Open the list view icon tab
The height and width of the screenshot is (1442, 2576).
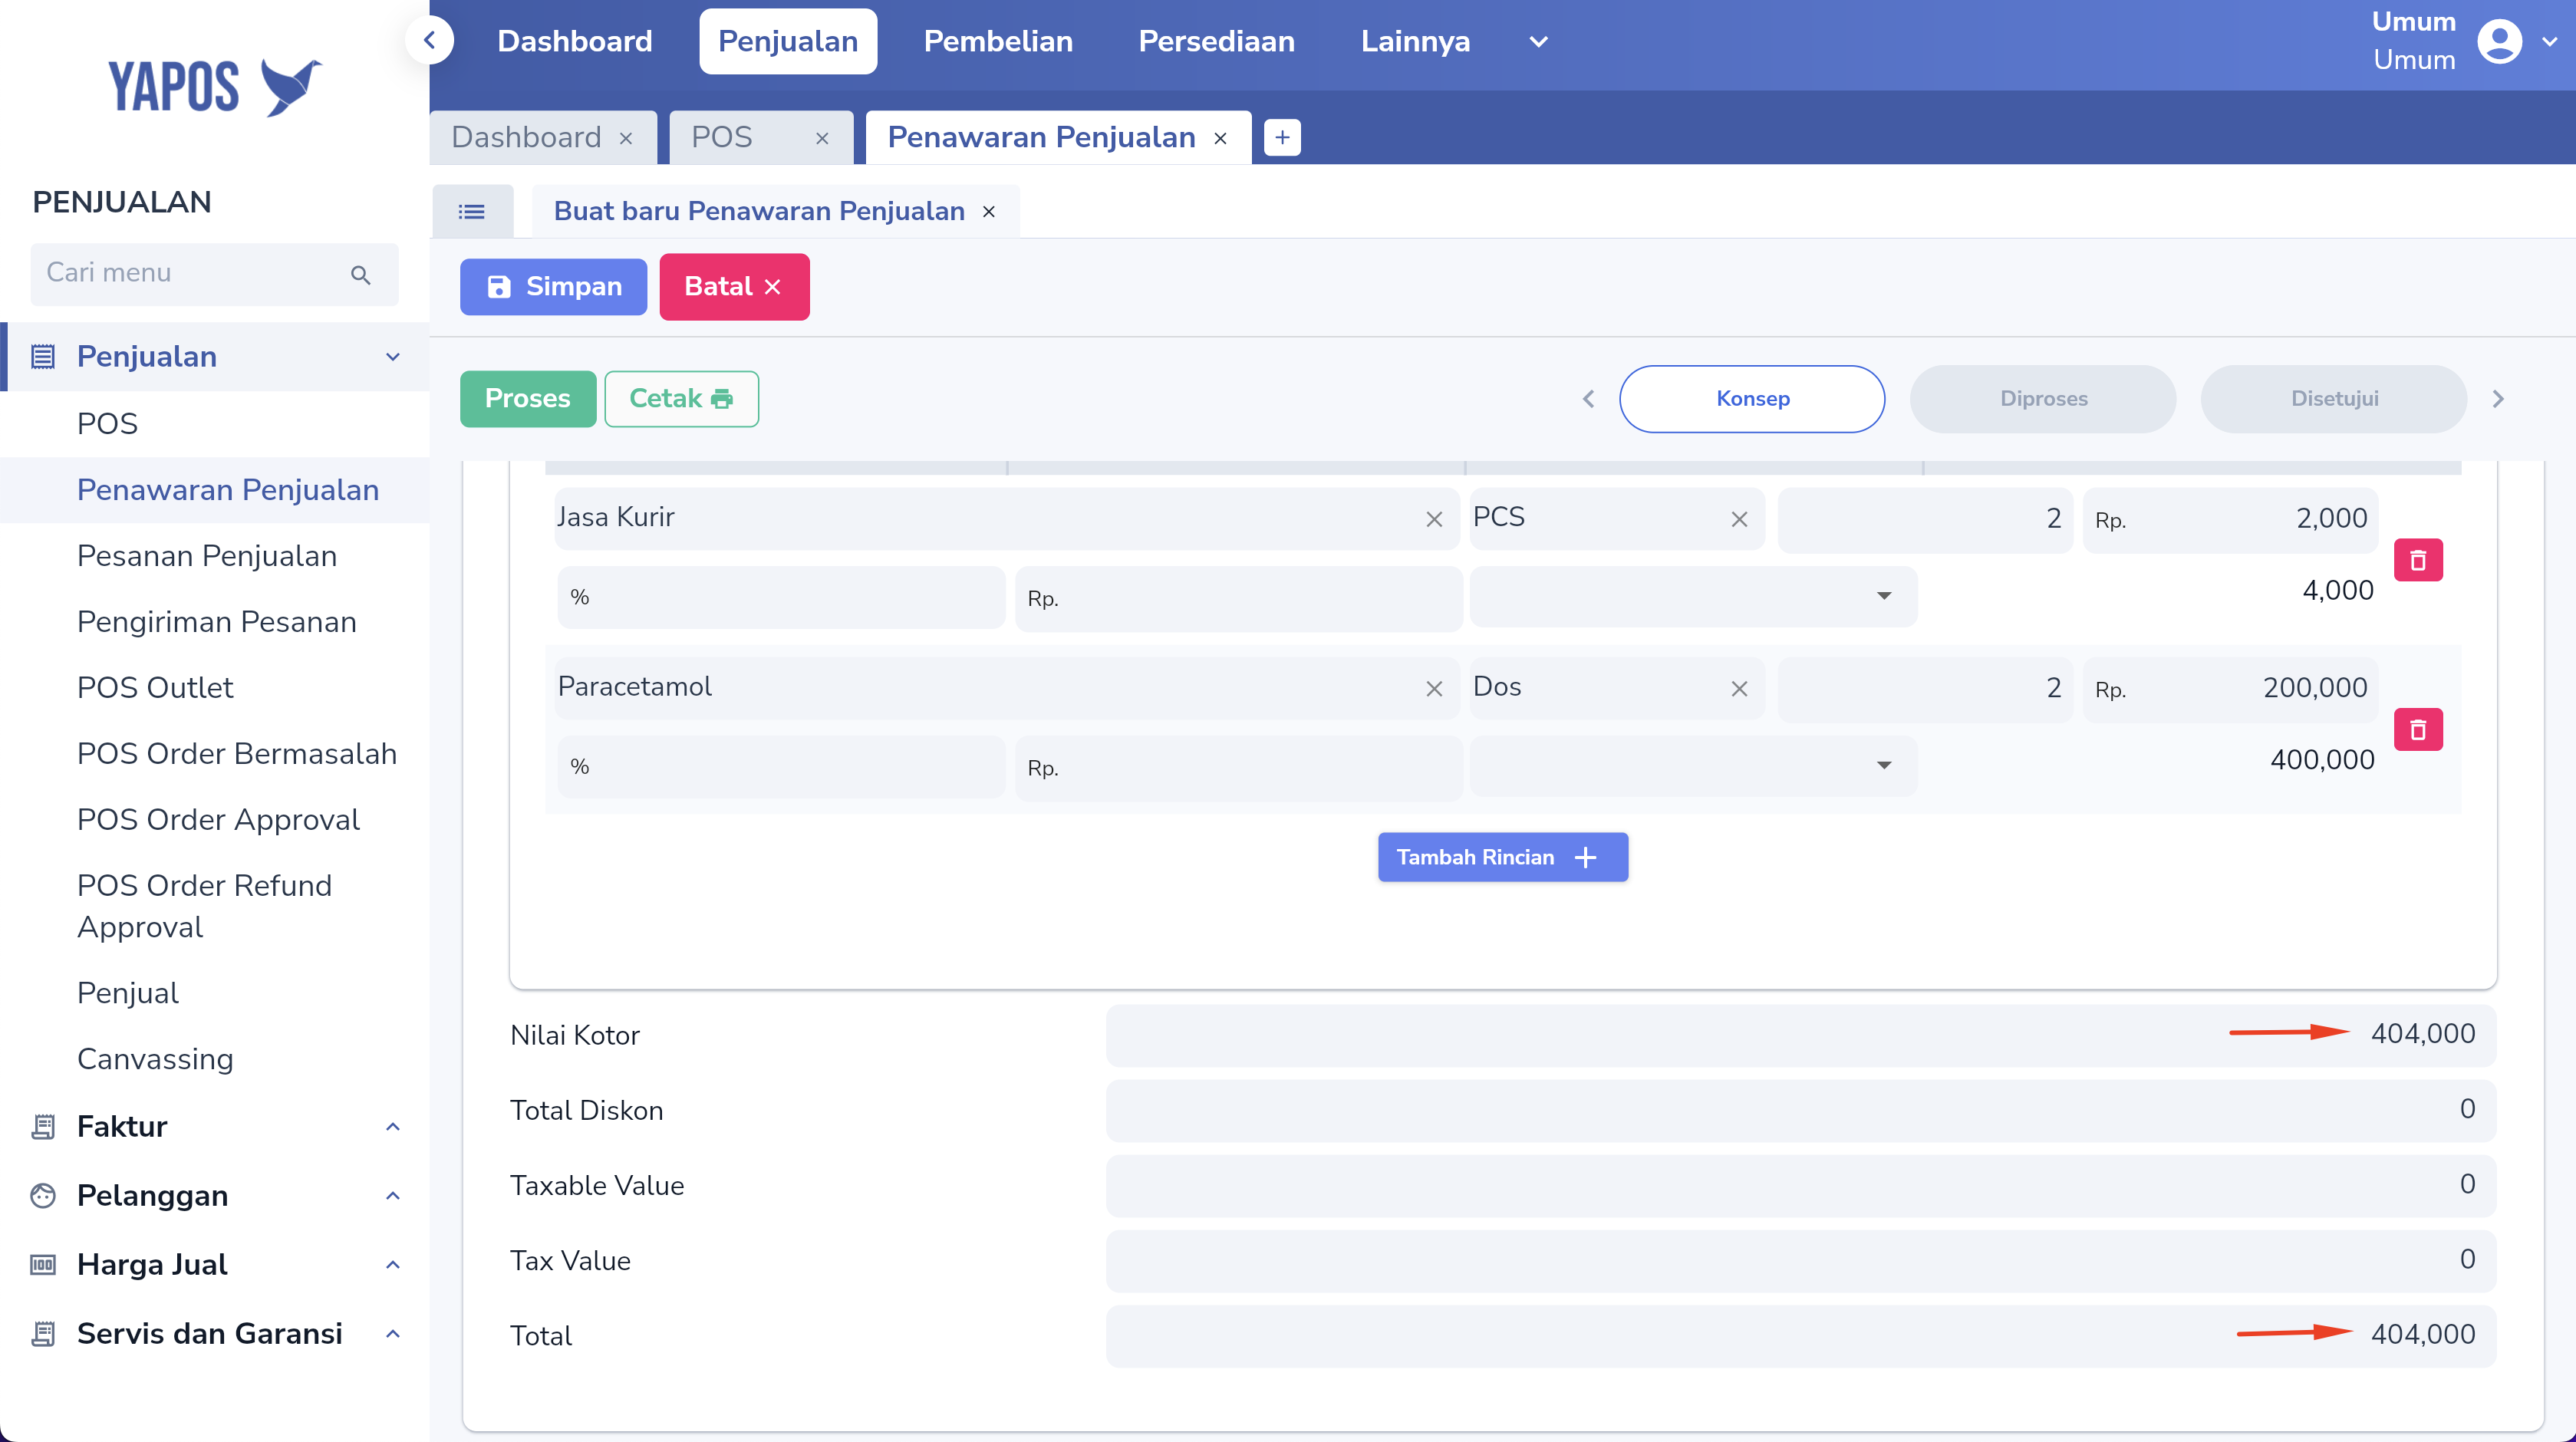point(472,211)
